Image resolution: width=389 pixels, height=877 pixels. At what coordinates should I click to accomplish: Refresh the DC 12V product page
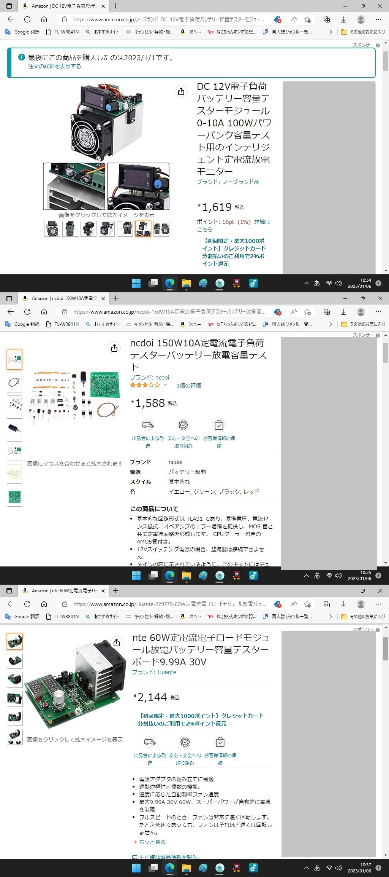pyautogui.click(x=27, y=19)
